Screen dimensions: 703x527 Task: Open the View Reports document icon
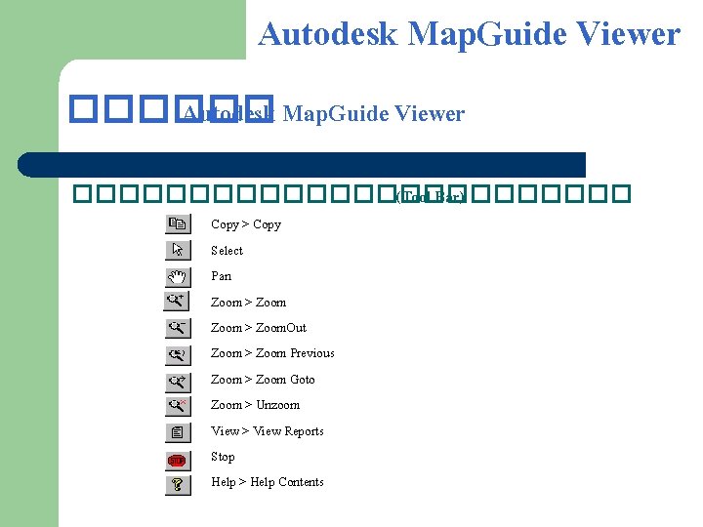coord(178,432)
